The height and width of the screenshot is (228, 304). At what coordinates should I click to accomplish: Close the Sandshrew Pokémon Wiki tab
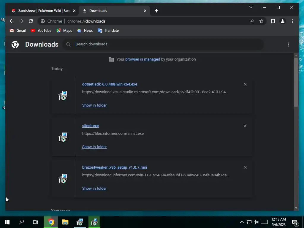[x=74, y=11]
